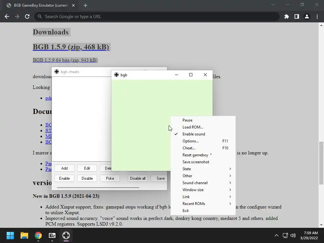Screen dimensions: 324x243
Task: Click Enable in bgb cheats window
Action: pyautogui.click(x=64, y=178)
